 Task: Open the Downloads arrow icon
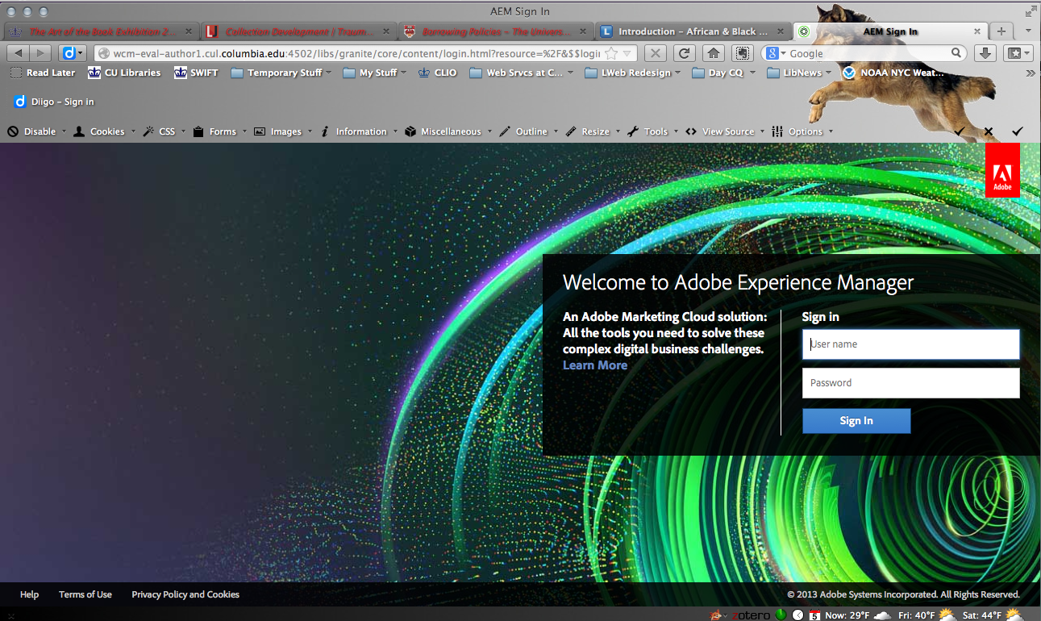[x=985, y=53]
